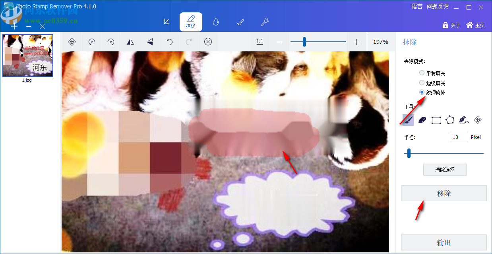Rotate the image clockwise
492x254 pixels.
[111, 41]
